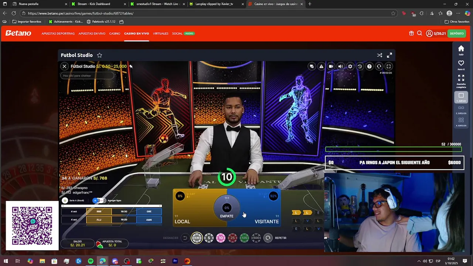Click GRE team cell in match row
This screenshot has width=473, height=266.
click(x=149, y=212)
